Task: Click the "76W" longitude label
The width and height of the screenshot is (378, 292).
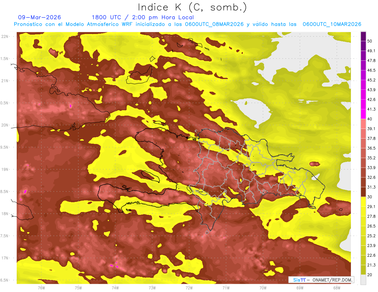Action: pos(41,288)
